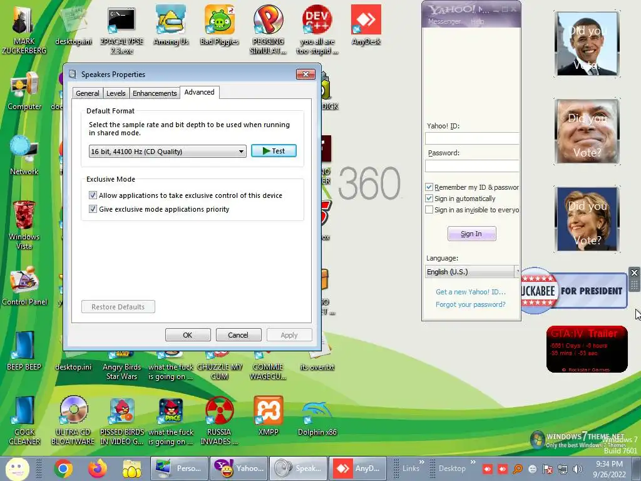Open the eggs folder icon in taskbar
Viewport: 641px width, 481px height.
[x=131, y=468]
